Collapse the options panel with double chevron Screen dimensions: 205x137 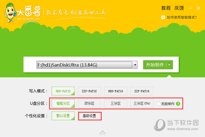[102, 133]
